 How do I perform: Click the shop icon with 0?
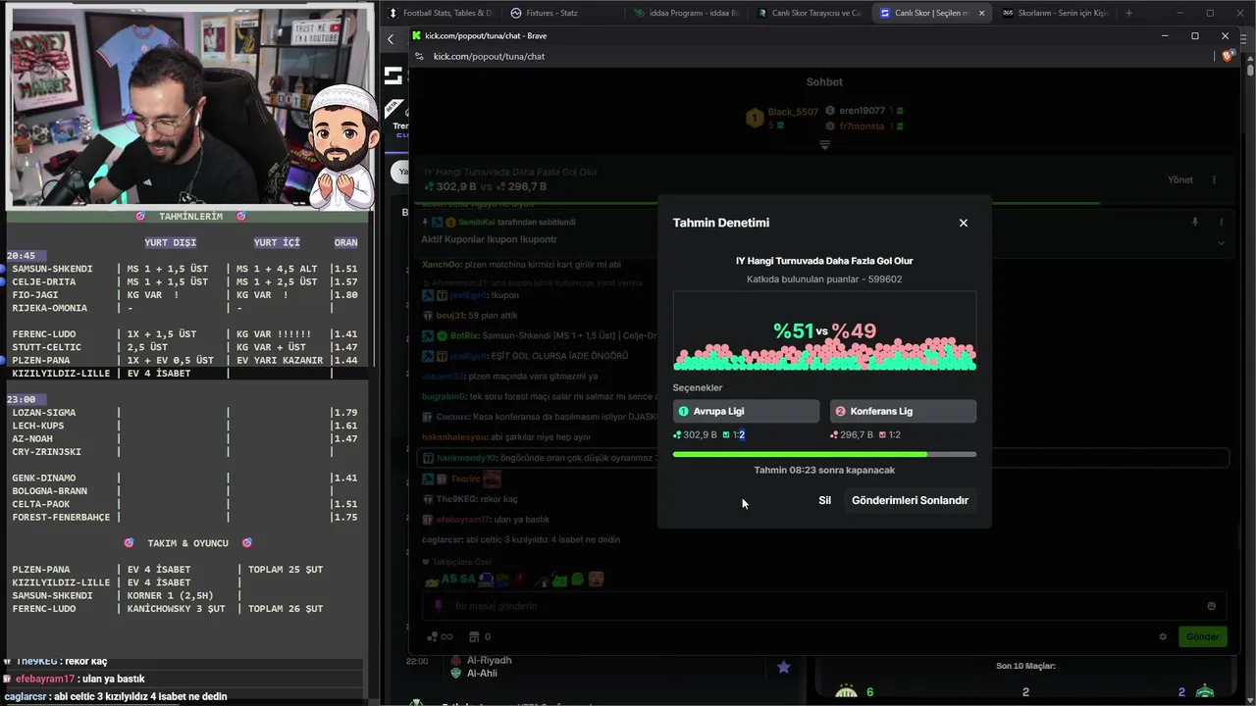[480, 636]
